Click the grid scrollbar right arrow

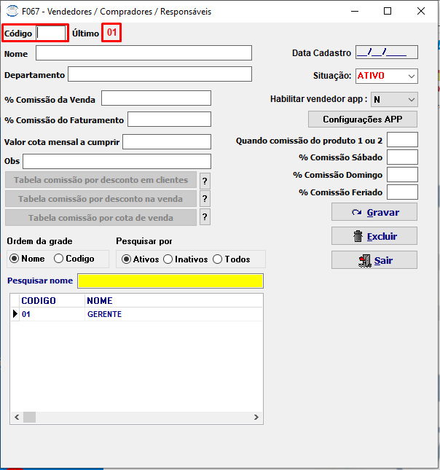256,417
